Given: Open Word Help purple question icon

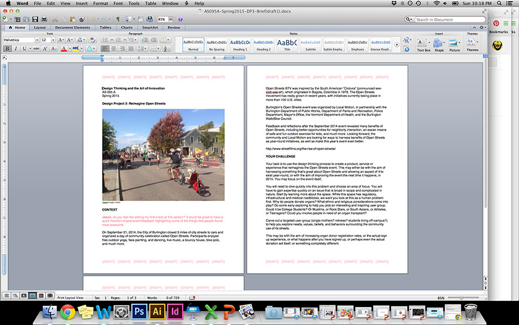Looking at the screenshot, I should (x=180, y=19).
